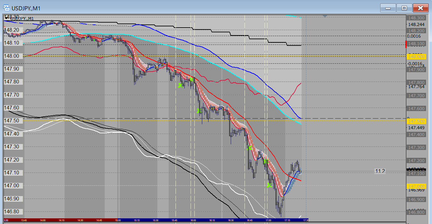The width and height of the screenshot is (432, 224).
Task: Click the green signal marker near 147.80
Action: click(x=180, y=85)
